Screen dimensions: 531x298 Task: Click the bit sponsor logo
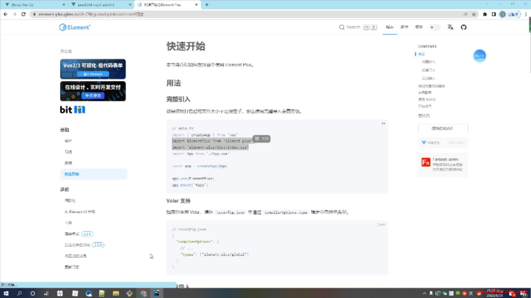[72, 110]
